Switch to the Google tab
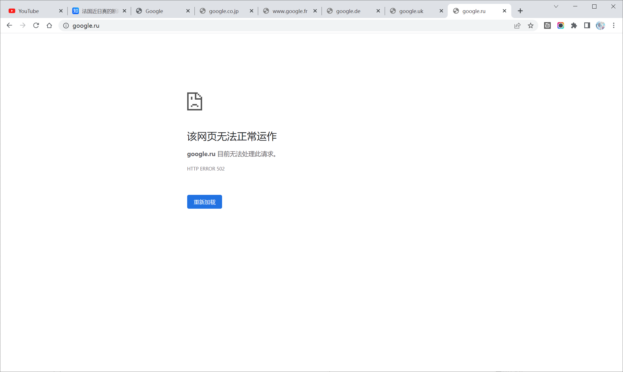This screenshot has width=623, height=372. pos(163,11)
